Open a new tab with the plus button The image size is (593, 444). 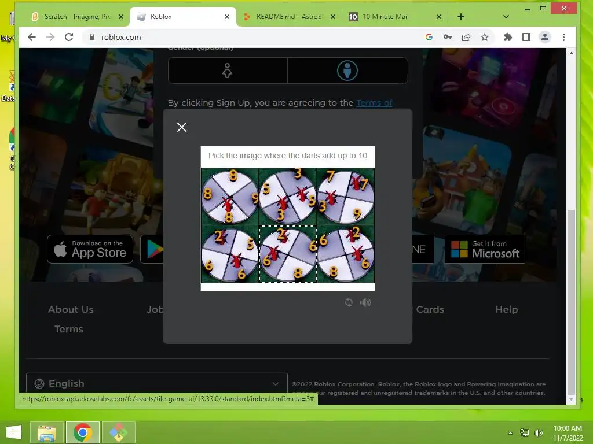(x=460, y=17)
